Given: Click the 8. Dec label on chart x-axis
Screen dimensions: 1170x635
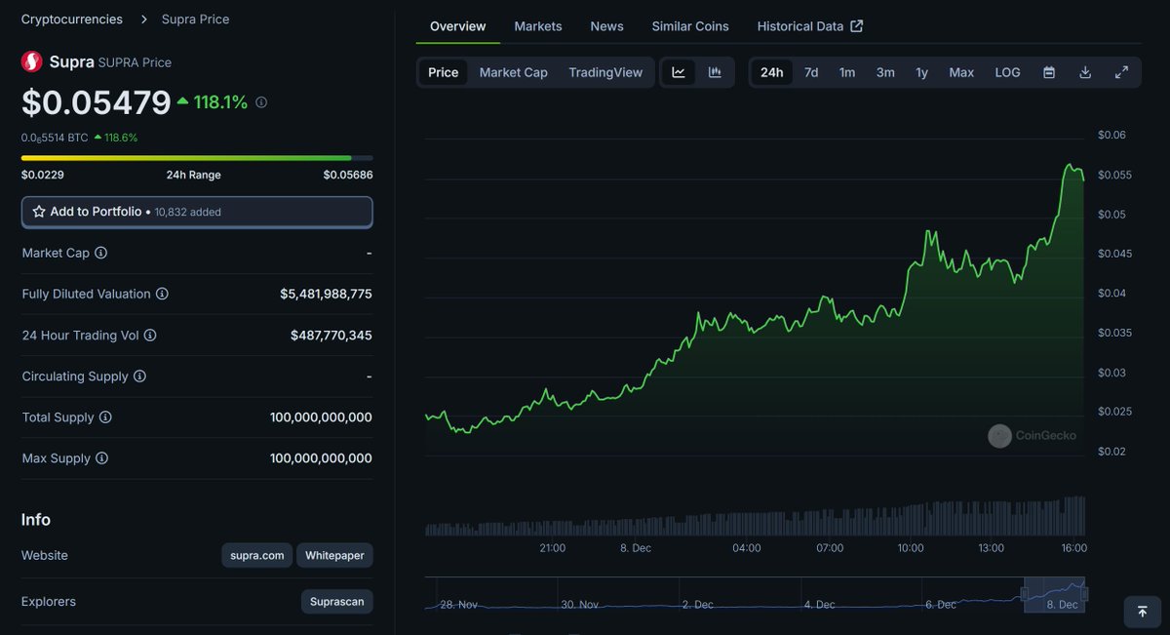Looking at the screenshot, I should (x=636, y=548).
